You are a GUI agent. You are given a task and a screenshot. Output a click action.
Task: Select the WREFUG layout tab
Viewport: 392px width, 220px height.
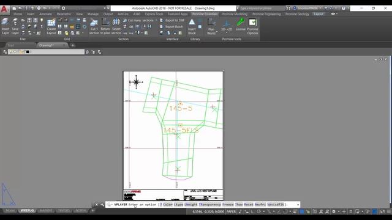click(27, 211)
